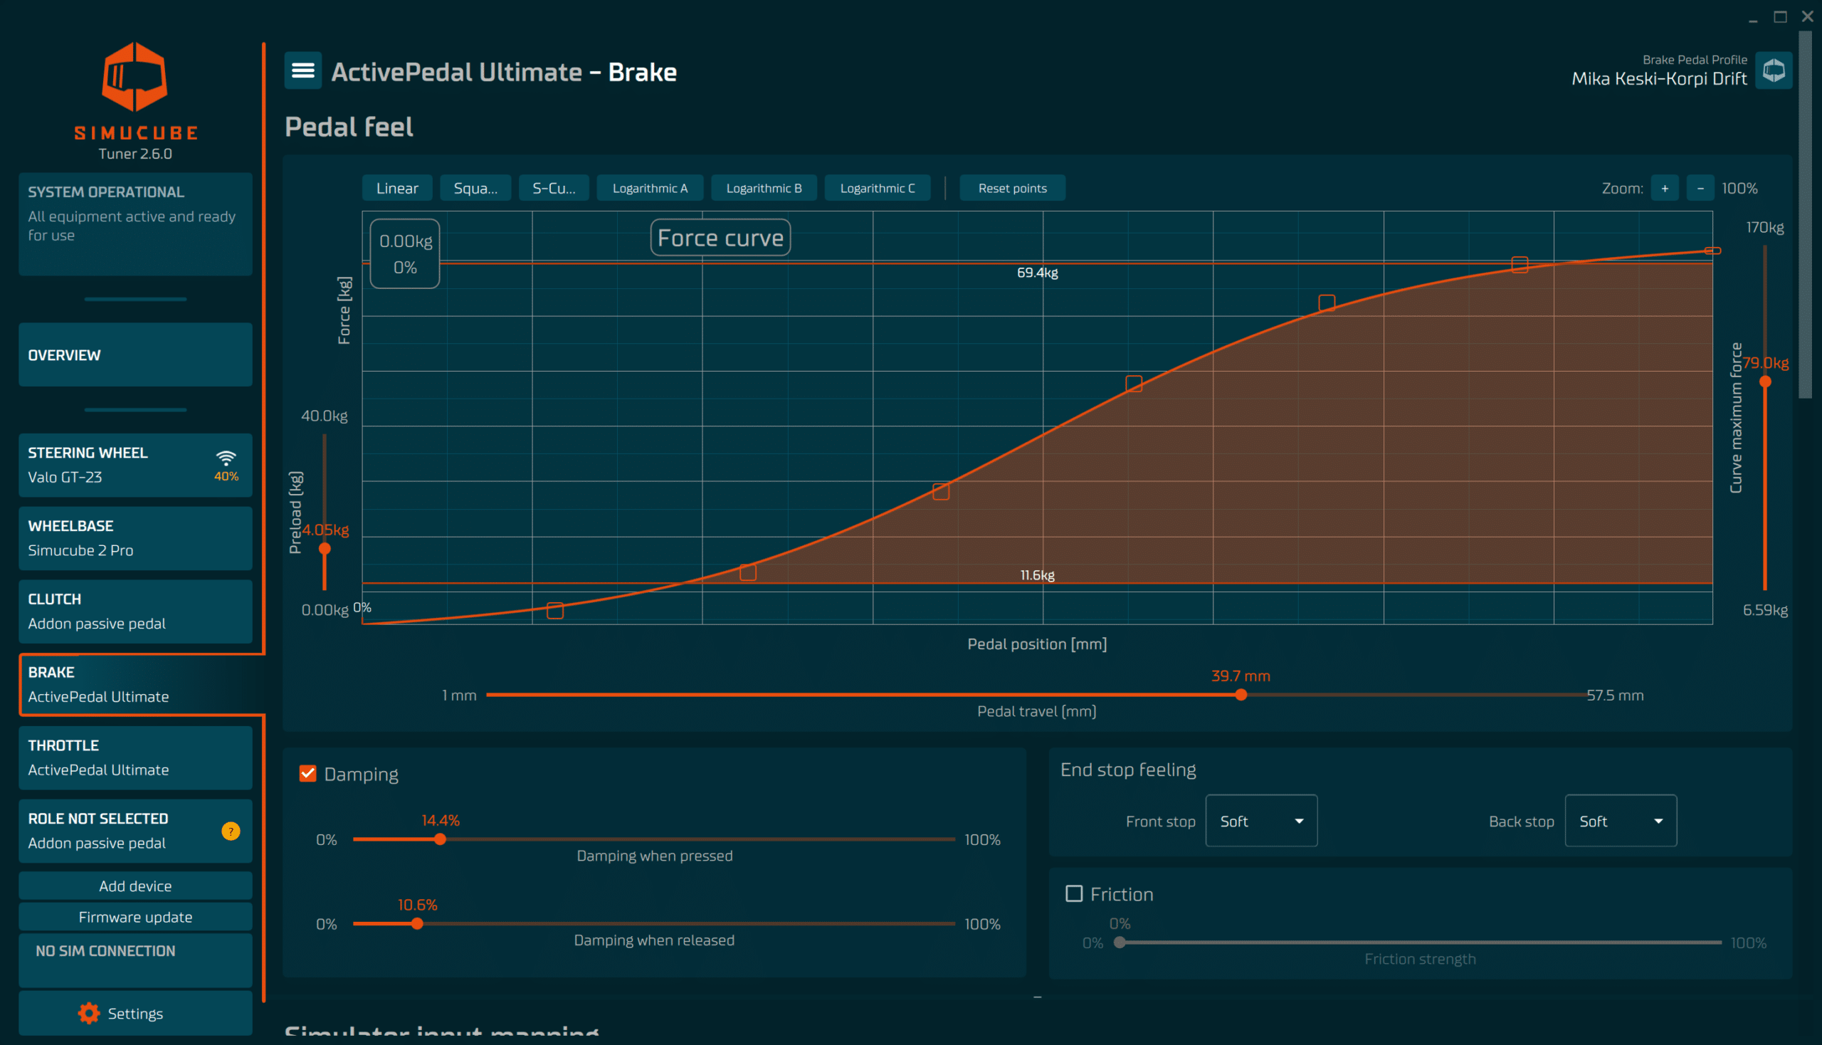The height and width of the screenshot is (1045, 1822).
Task: Click the 4.05kg preload value
Action: pyautogui.click(x=325, y=530)
